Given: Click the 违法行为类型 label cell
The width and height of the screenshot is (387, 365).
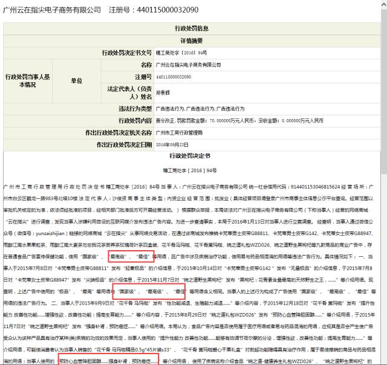Looking at the screenshot, I should coord(79,109).
